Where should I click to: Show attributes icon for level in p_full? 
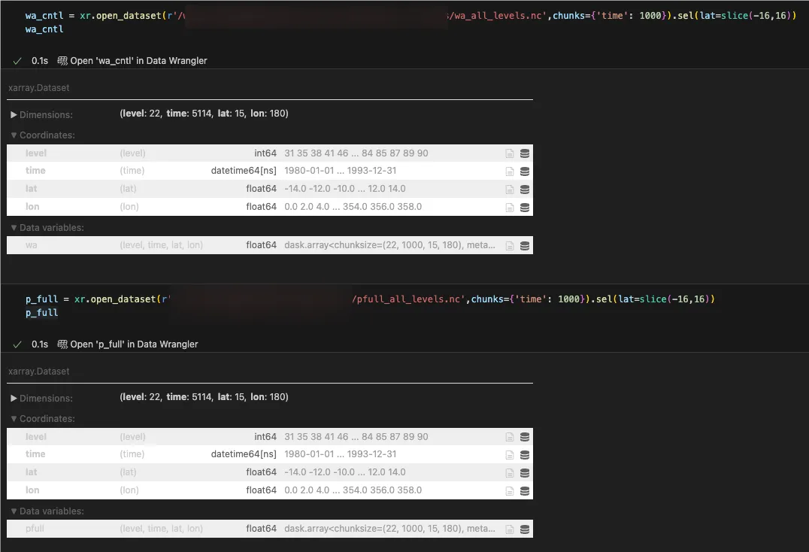tap(509, 437)
